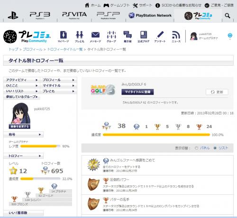This screenshot has width=237, height=218.
Task: Select the パネル display radio button
Action: click(x=196, y=148)
